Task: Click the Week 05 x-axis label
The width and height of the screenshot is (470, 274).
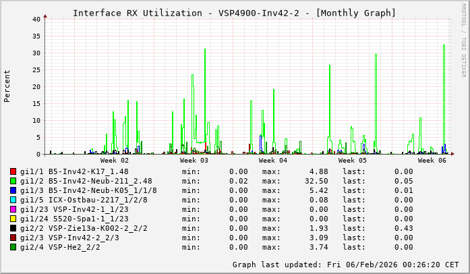Action: tap(353, 161)
